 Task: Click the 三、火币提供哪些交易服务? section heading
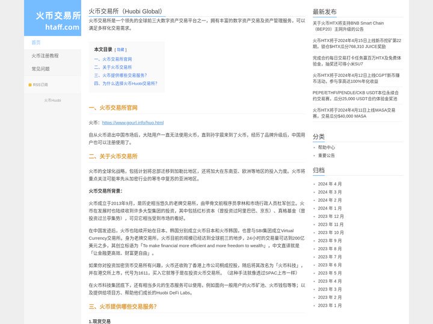123,307
